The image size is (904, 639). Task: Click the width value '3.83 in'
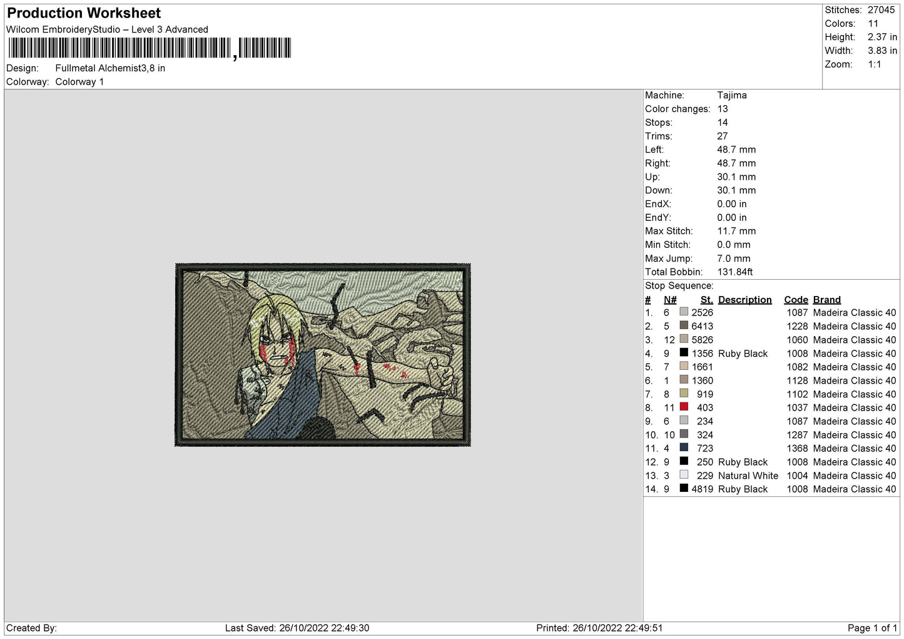coord(882,51)
